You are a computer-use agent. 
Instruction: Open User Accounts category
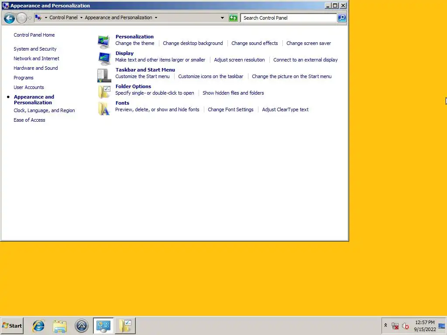coord(29,87)
